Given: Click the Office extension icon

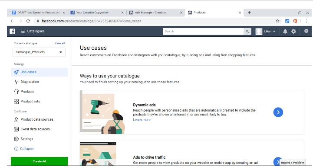Looking at the screenshot, I should [295, 21].
